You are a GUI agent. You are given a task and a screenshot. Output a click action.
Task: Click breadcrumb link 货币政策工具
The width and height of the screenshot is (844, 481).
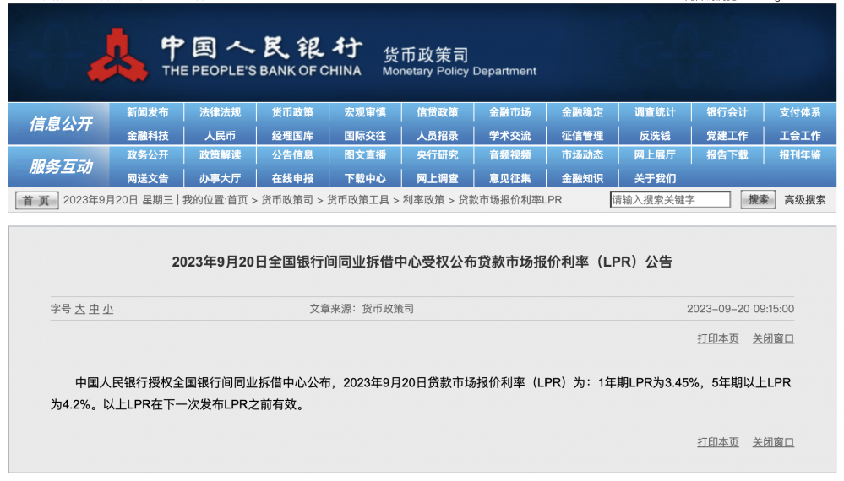[x=358, y=200]
